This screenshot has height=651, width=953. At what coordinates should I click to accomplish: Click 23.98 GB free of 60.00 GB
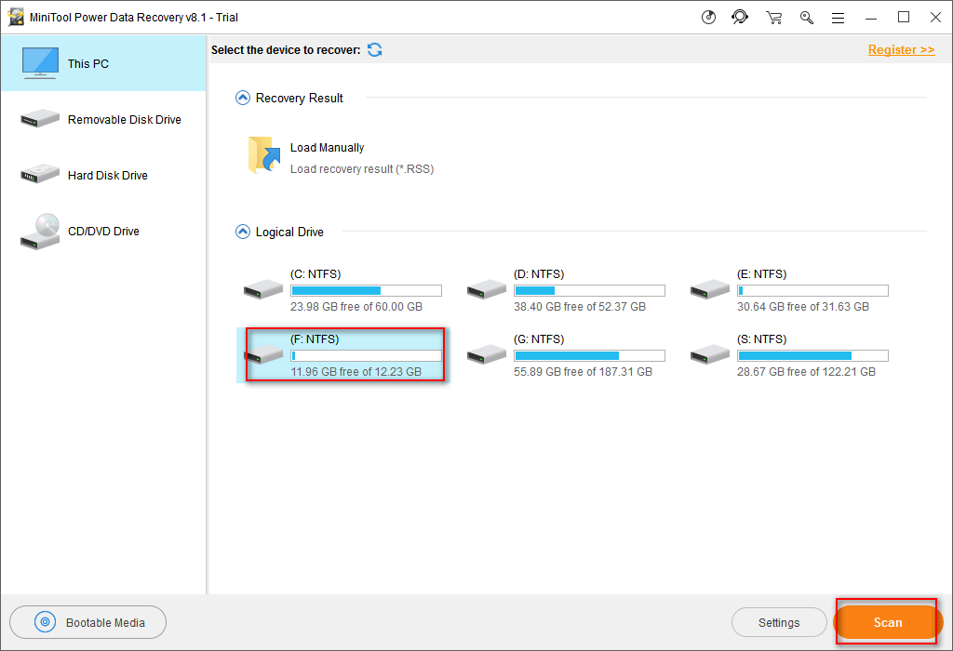coord(356,307)
